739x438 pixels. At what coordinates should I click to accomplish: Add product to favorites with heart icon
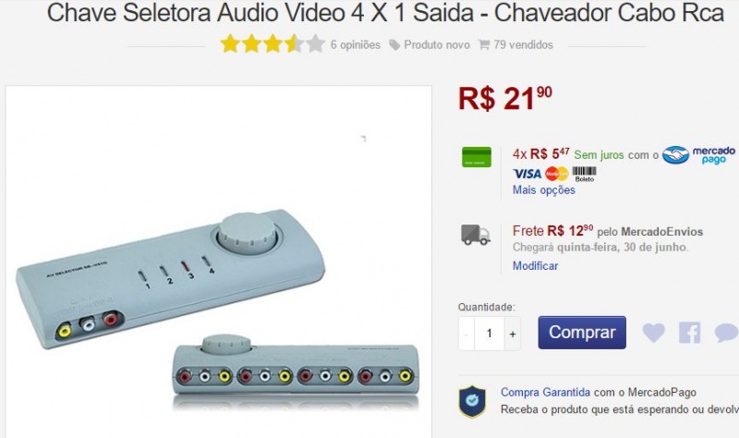653,333
